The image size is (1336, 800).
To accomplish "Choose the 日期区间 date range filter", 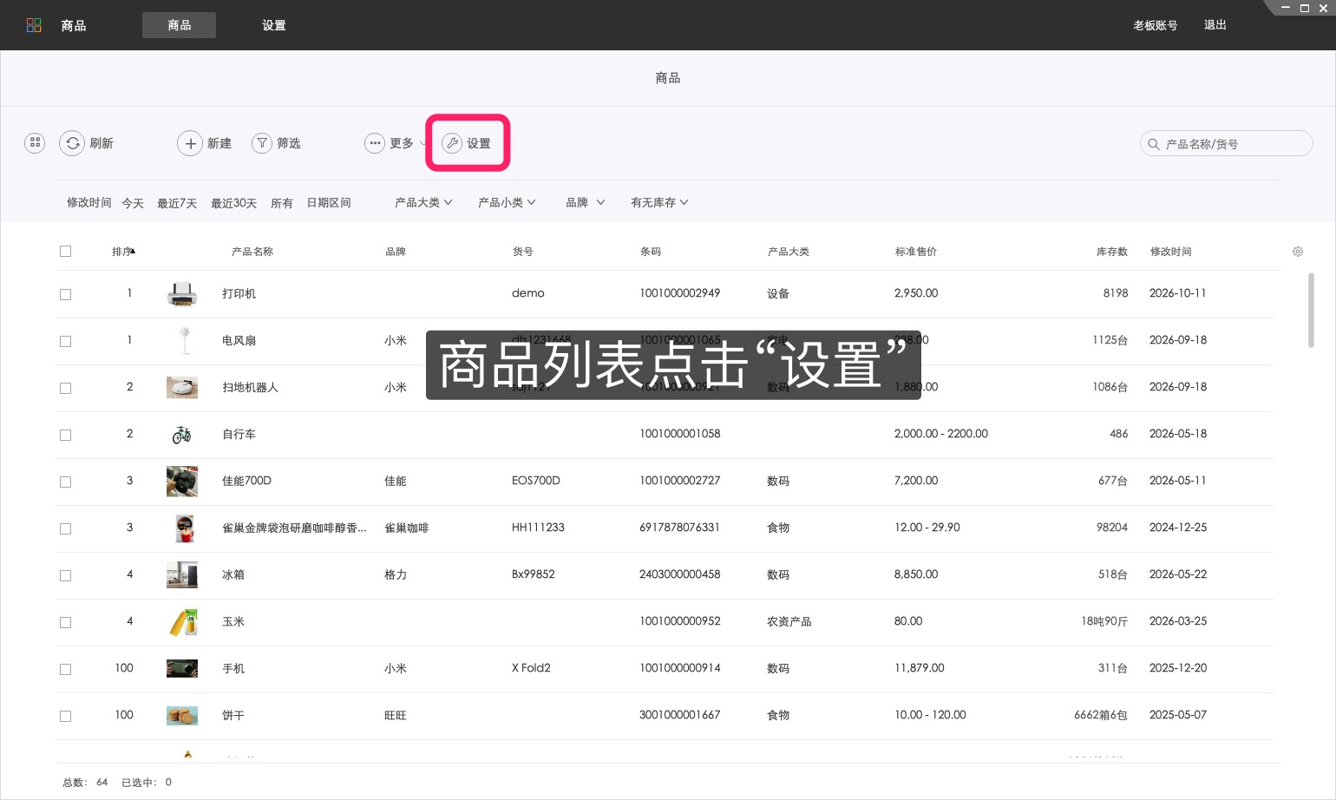I will 329,202.
